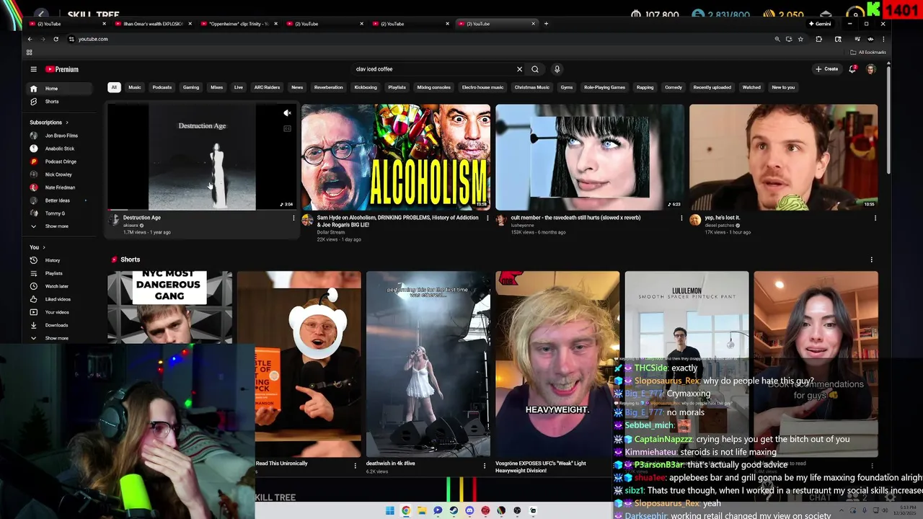923x519 pixels.
Task: Open the notifications bell
Action: coord(852,69)
